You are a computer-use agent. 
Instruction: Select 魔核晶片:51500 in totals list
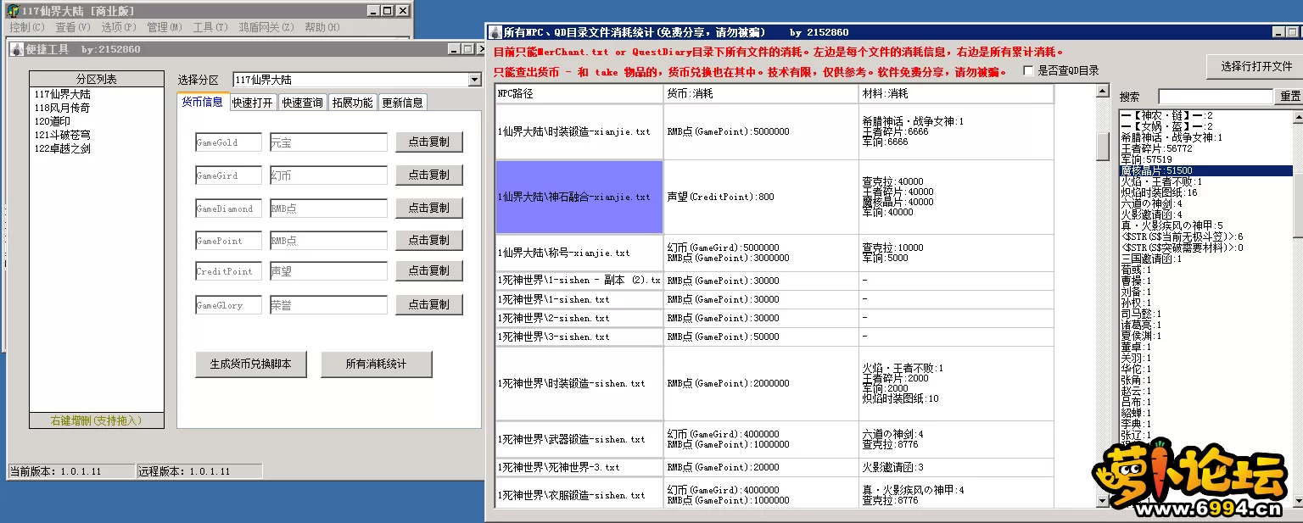click(1205, 170)
